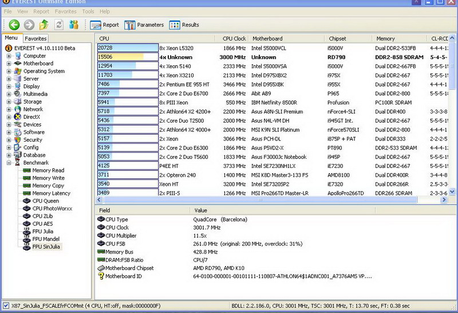Open the Report toolbar button

(x=104, y=25)
